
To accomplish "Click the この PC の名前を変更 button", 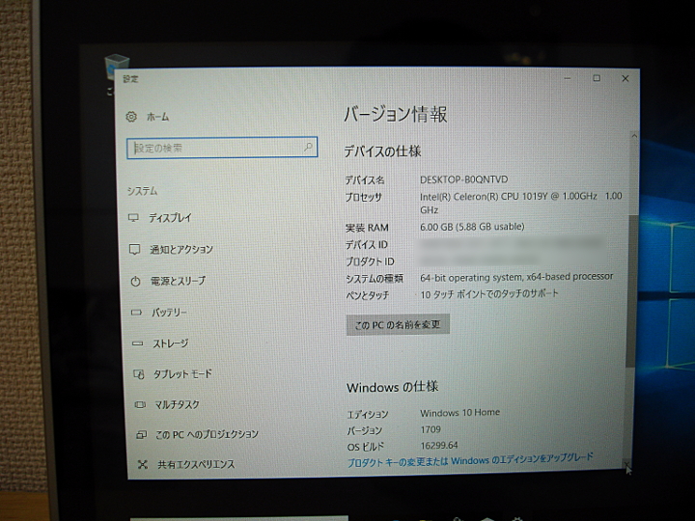I will [398, 325].
